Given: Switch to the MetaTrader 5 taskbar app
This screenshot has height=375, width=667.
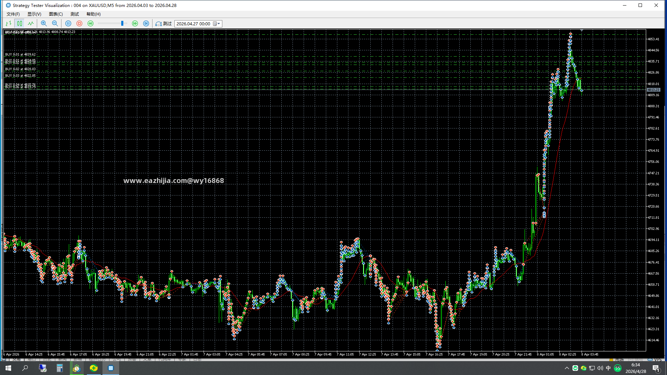Looking at the screenshot, I should coord(77,368).
